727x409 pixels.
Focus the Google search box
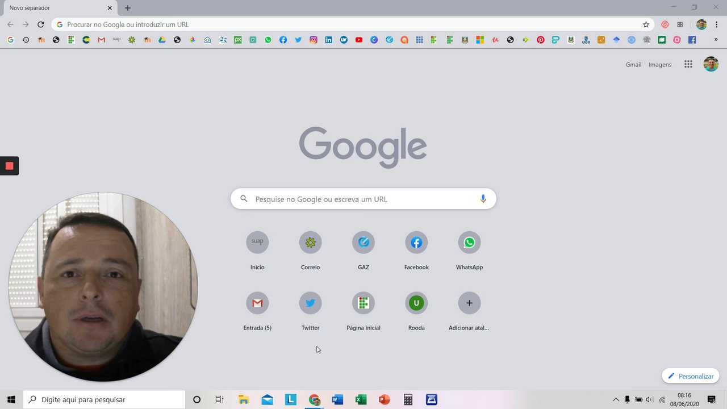coord(363,199)
